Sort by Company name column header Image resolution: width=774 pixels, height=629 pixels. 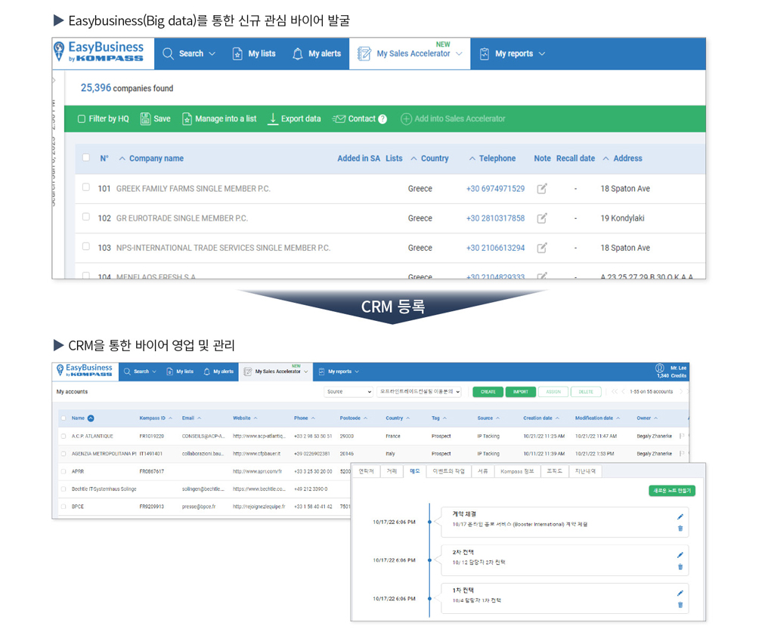click(156, 159)
